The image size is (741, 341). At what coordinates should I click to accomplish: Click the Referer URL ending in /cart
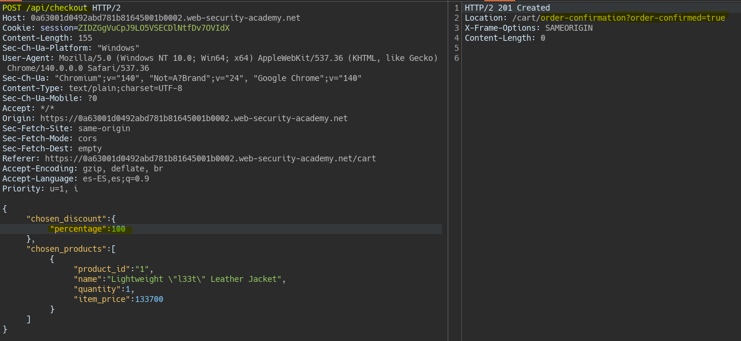pos(210,158)
